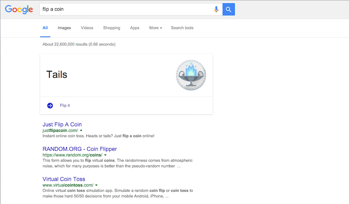
Task: Open the Just Flip A Coin result
Action: (62, 125)
